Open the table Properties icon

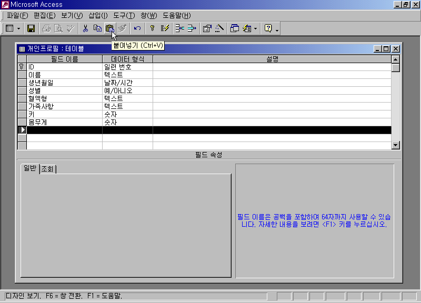[207, 28]
